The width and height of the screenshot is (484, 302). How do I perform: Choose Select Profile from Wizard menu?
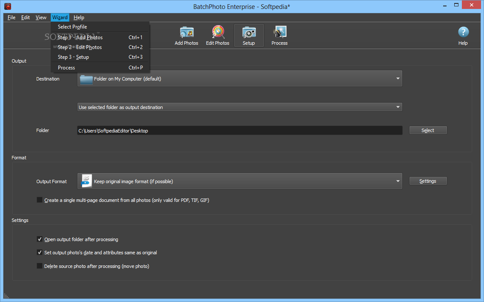(100, 27)
